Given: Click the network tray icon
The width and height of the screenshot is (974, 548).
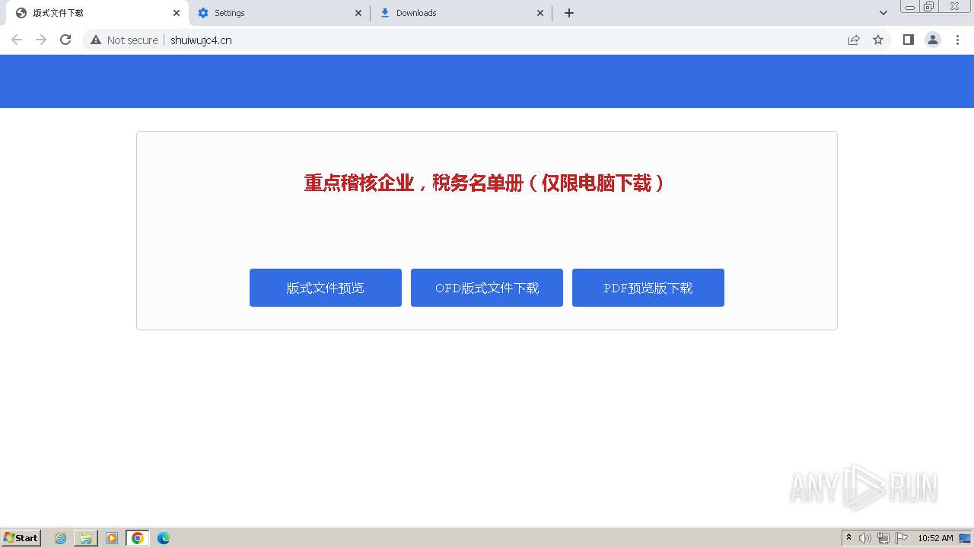Looking at the screenshot, I should pos(883,538).
